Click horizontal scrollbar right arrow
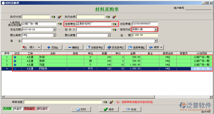 [x=211, y=97]
